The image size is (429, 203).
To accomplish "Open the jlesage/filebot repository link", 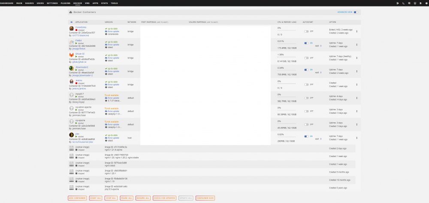I will [79, 48].
